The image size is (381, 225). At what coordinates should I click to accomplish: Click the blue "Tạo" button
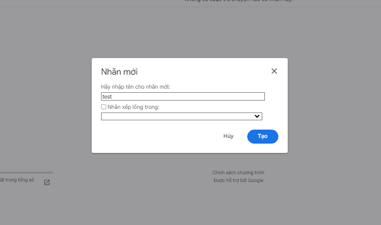pyautogui.click(x=263, y=136)
